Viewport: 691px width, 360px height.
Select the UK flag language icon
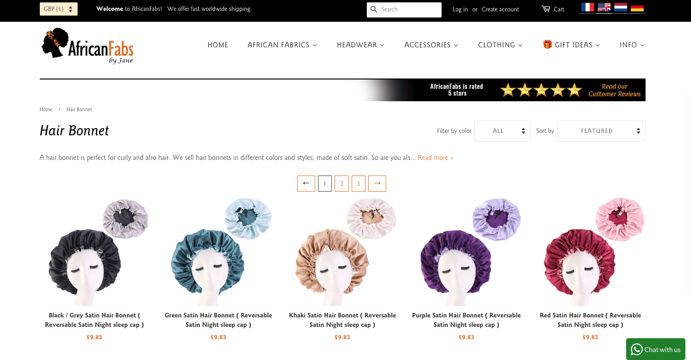point(604,8)
